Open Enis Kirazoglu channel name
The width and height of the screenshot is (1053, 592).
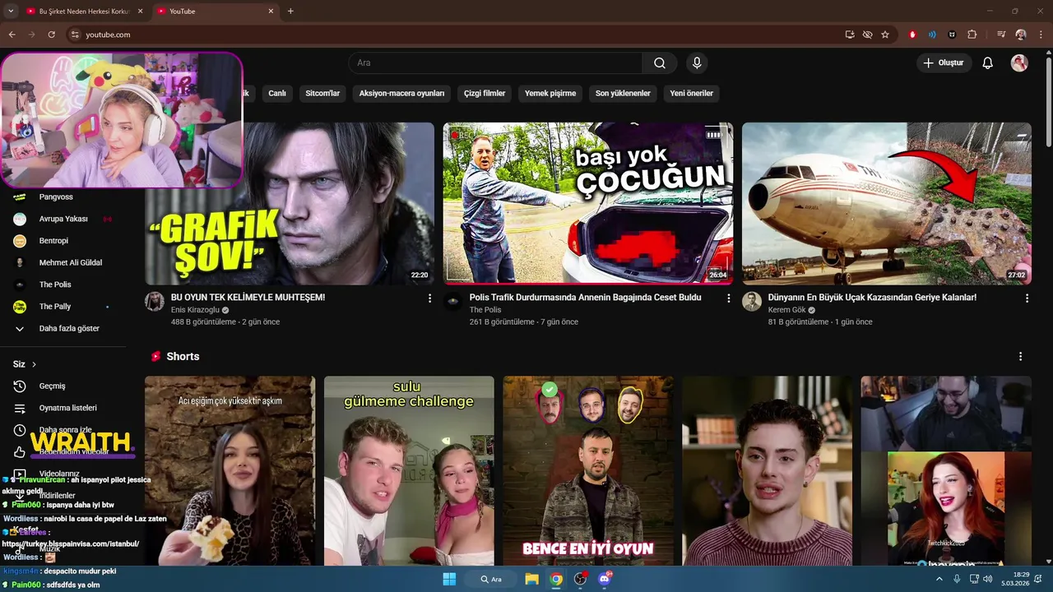tap(195, 310)
